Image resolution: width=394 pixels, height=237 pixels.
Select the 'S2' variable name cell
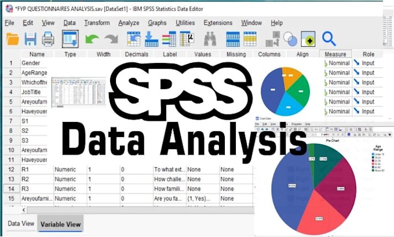point(34,131)
